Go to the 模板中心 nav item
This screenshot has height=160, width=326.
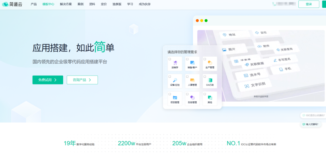tap(48, 4)
